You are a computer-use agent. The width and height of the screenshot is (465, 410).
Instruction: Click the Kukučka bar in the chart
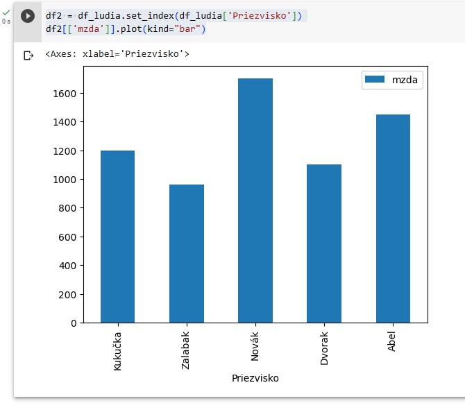point(117,236)
